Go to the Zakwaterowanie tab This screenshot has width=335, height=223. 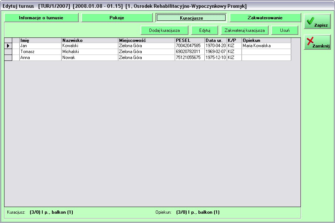pos(265,18)
